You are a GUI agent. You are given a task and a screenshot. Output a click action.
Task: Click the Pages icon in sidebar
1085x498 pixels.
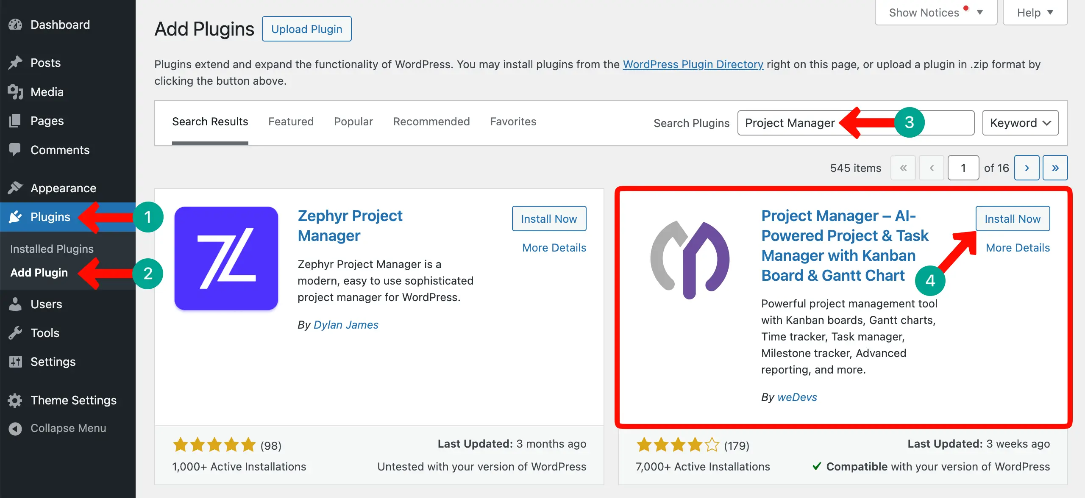click(x=15, y=121)
